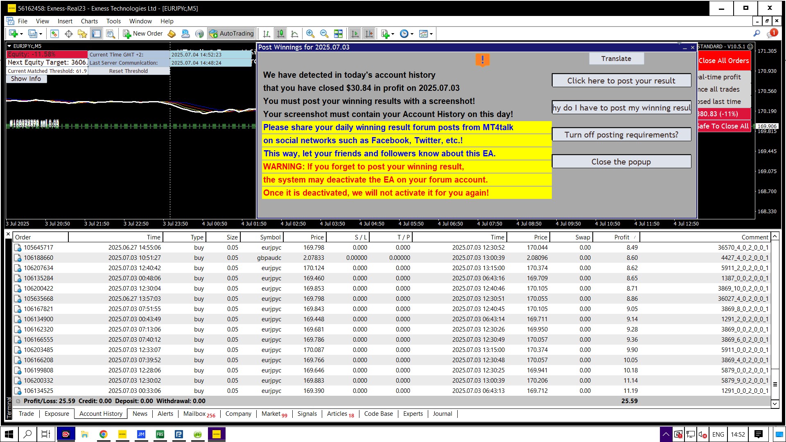
Task: Toggle the AutoTrading button
Action: (x=232, y=34)
